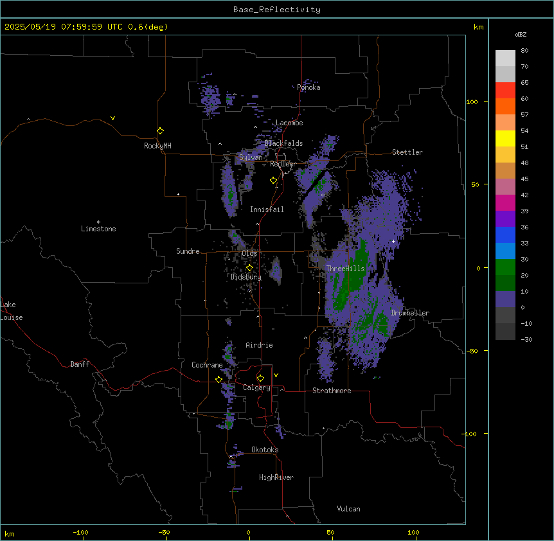Click the Ponoka city label

pyautogui.click(x=308, y=87)
